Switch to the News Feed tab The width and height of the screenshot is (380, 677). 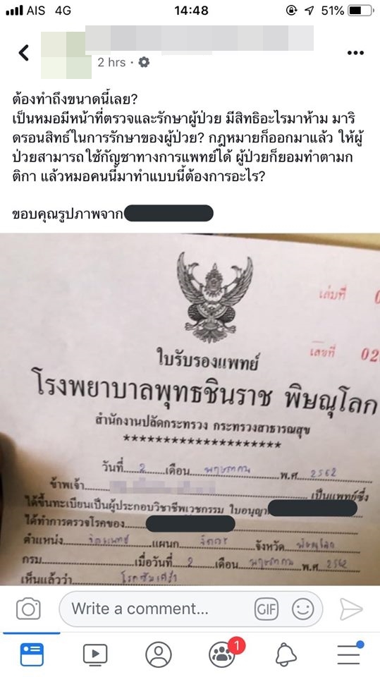[32, 654]
